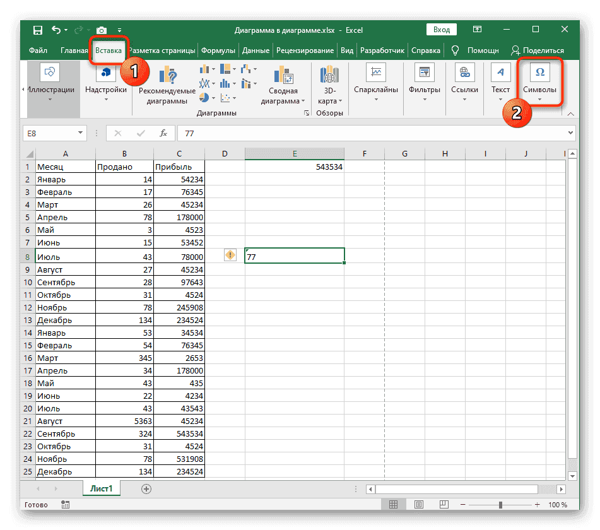
Task: Open the Ссылки (Links) group
Action: pyautogui.click(x=464, y=82)
